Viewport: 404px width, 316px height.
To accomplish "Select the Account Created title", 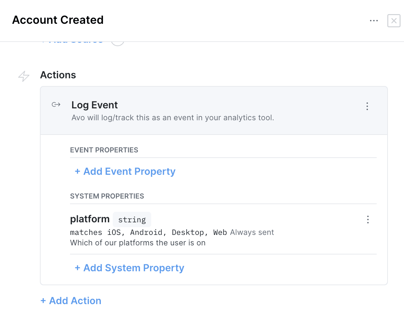I will 58,20.
